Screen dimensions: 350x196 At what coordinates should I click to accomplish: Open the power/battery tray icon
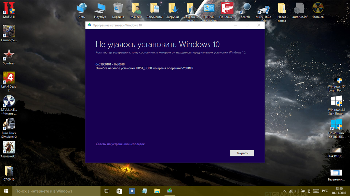pyautogui.click(x=303, y=191)
